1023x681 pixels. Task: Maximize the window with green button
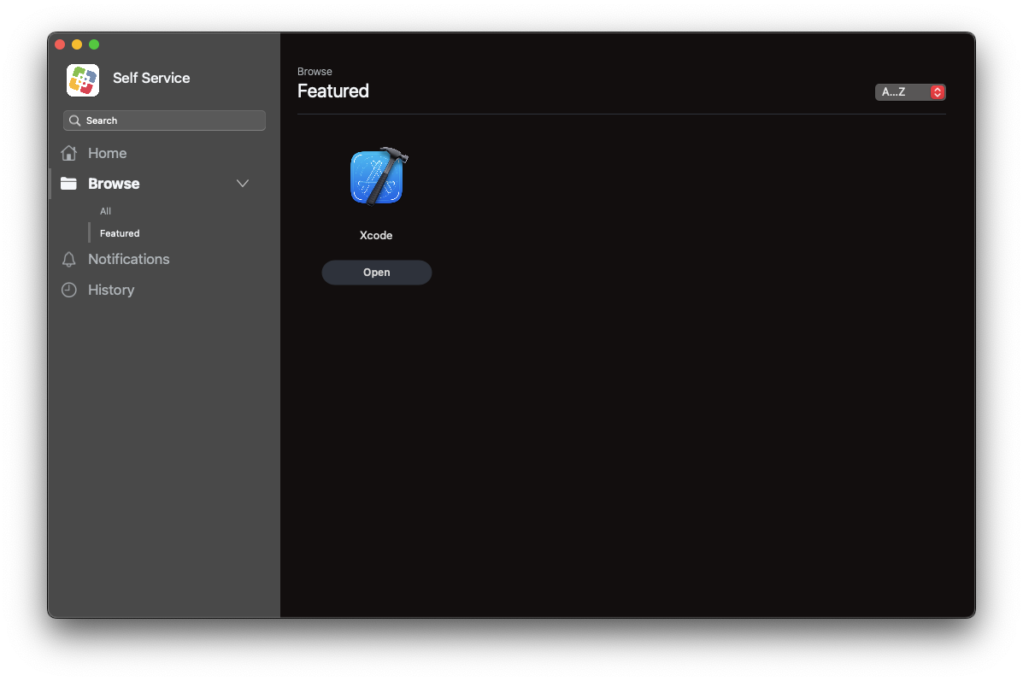pyautogui.click(x=94, y=44)
